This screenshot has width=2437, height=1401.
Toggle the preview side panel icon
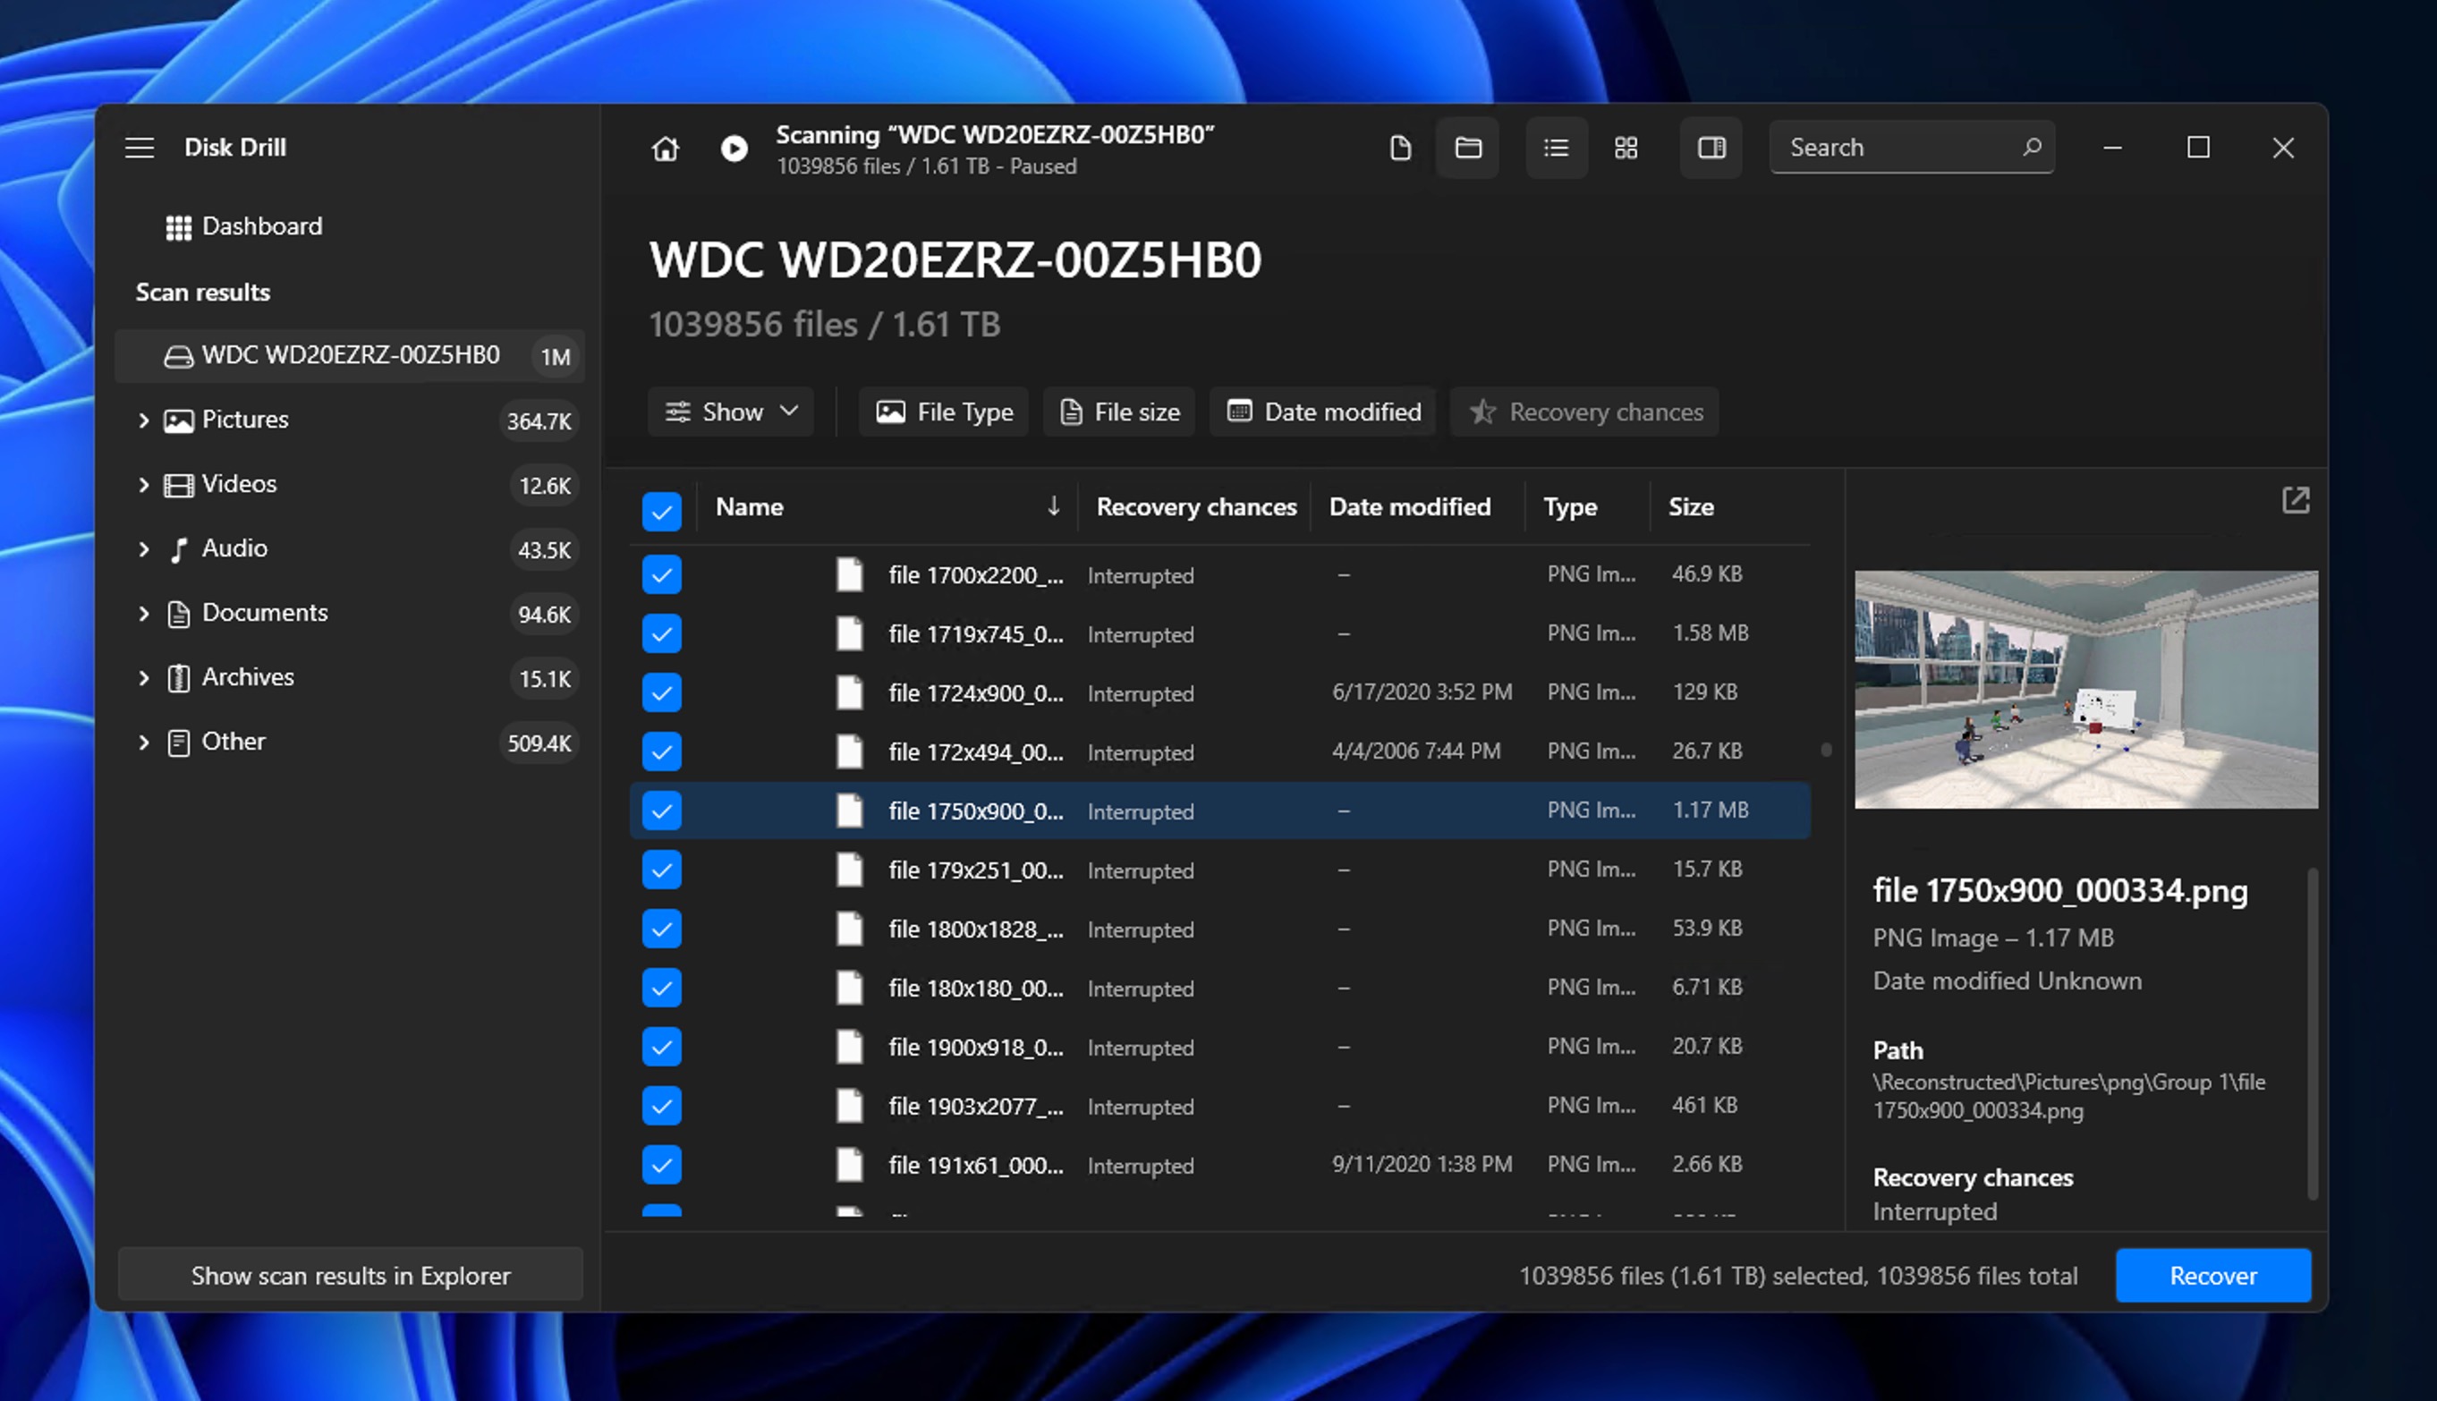click(x=1711, y=148)
